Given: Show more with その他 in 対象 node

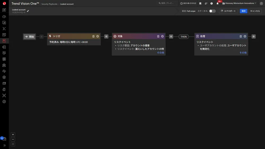Looking at the screenshot, I should pyautogui.click(x=160, y=53).
